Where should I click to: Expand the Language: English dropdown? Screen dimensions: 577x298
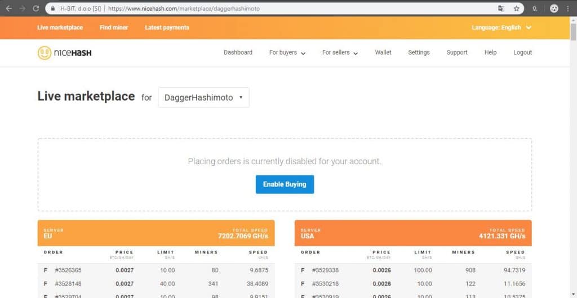(501, 28)
